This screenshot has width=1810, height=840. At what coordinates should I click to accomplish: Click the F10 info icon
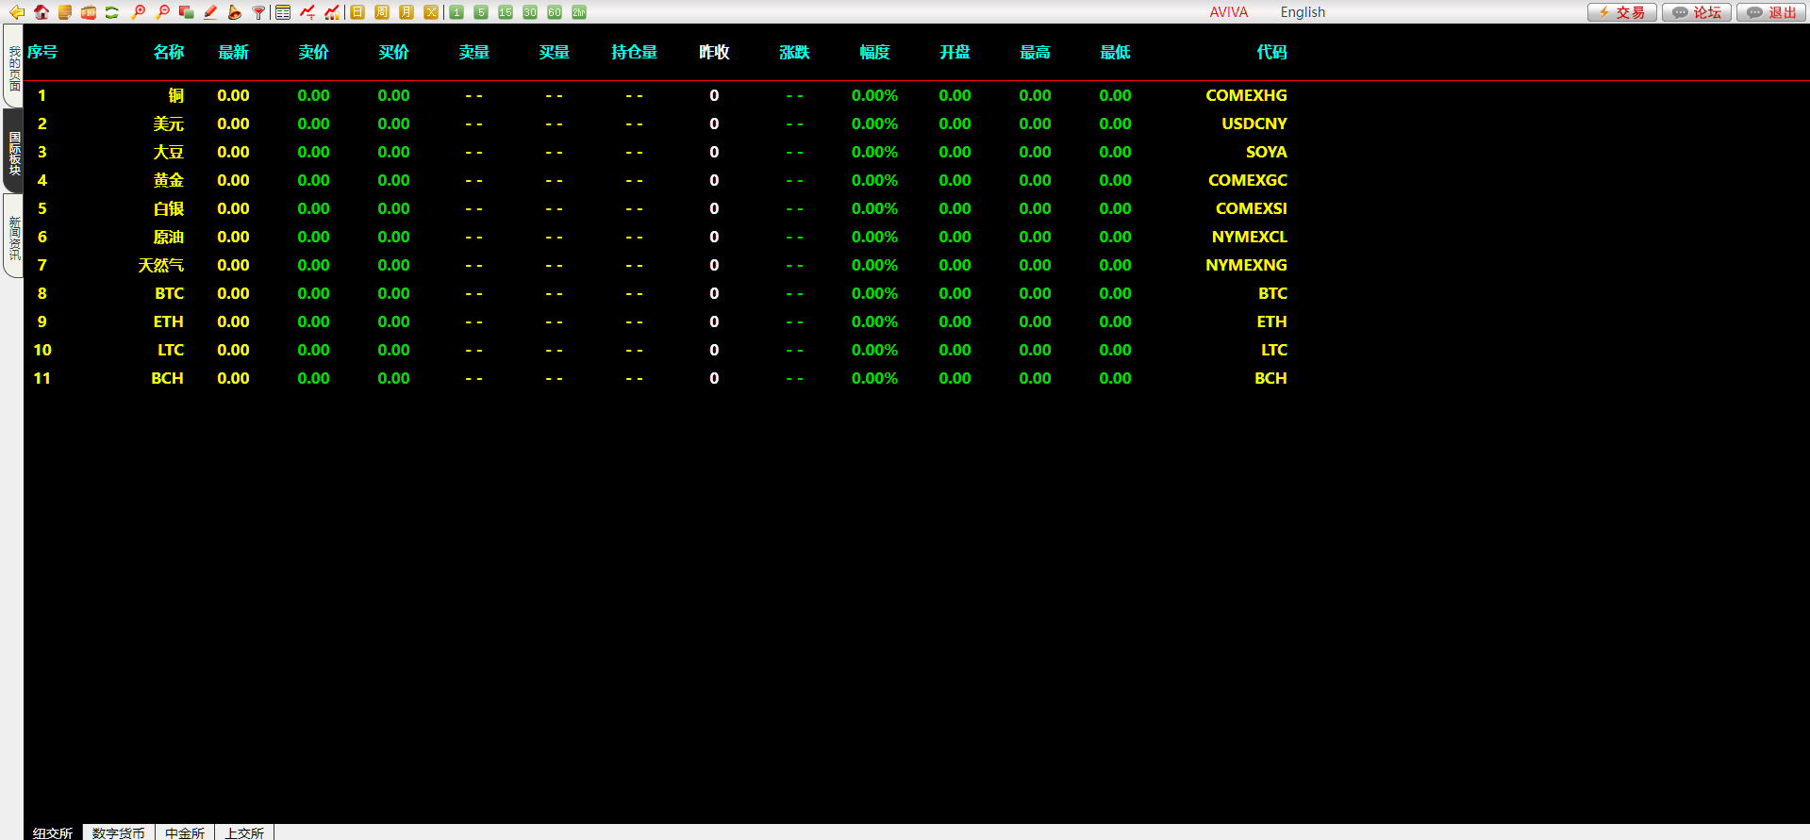(89, 12)
